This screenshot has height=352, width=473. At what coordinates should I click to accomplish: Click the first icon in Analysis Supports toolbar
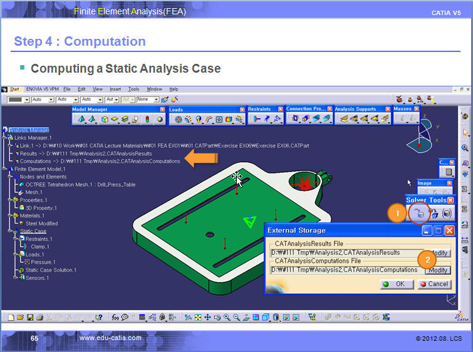tap(343, 118)
